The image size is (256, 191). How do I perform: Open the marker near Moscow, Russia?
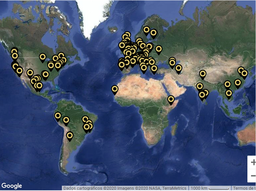159,50
